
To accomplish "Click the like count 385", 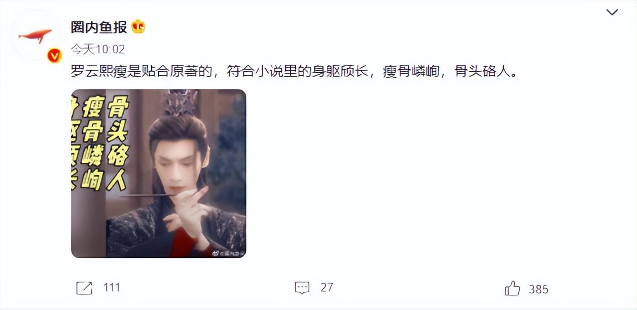I will (x=539, y=289).
